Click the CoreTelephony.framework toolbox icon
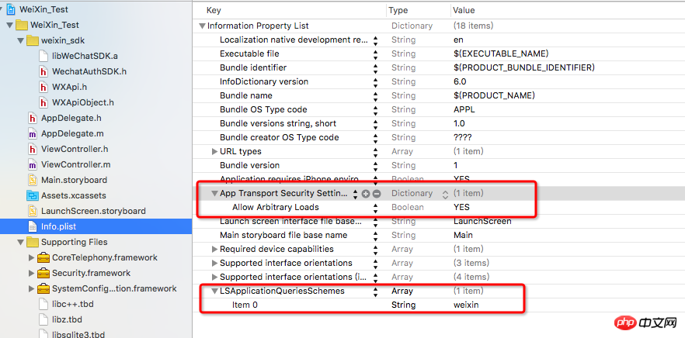Image resolution: width=685 pixels, height=338 pixels. pos(43,257)
